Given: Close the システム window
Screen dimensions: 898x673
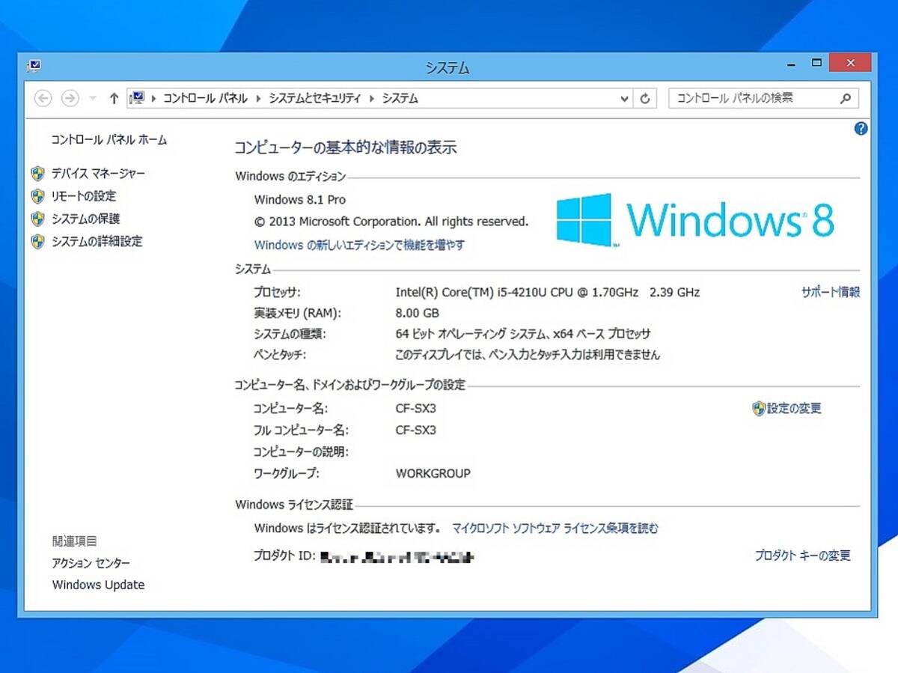Looking at the screenshot, I should (850, 63).
